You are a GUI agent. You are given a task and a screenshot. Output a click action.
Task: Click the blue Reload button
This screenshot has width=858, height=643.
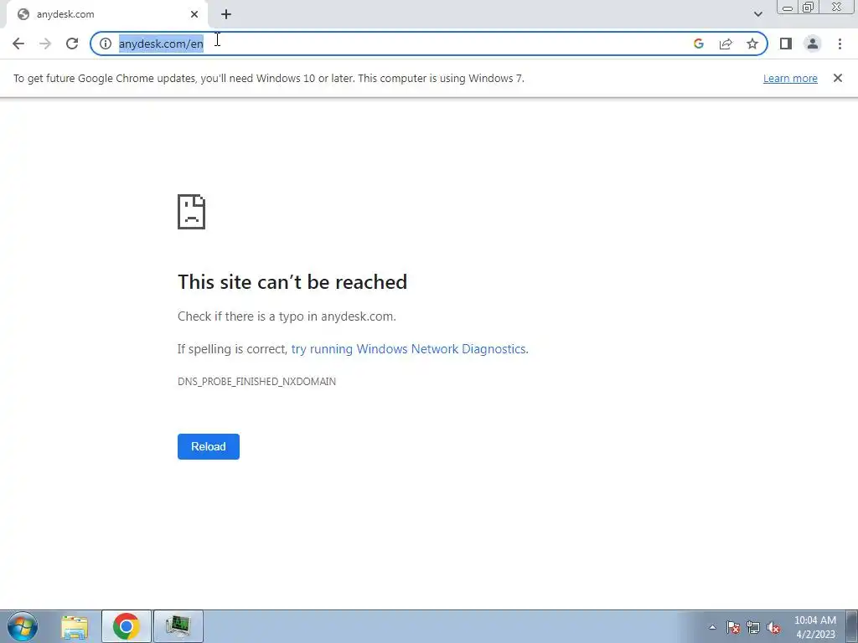coord(209,447)
